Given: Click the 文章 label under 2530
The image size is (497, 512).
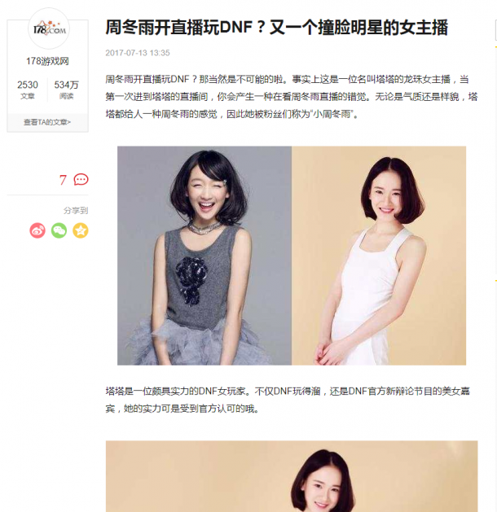Looking at the screenshot, I should (28, 96).
